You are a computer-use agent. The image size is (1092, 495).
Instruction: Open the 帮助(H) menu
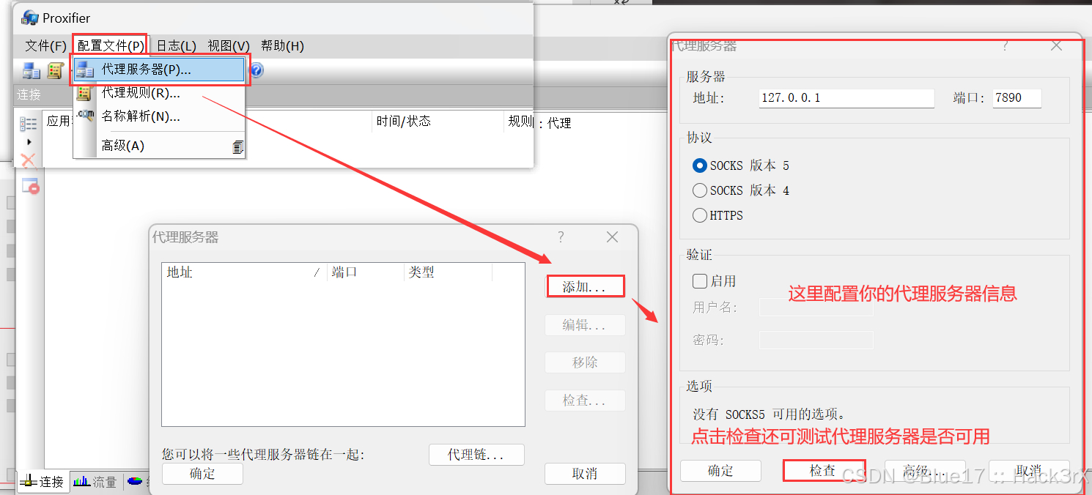point(282,46)
